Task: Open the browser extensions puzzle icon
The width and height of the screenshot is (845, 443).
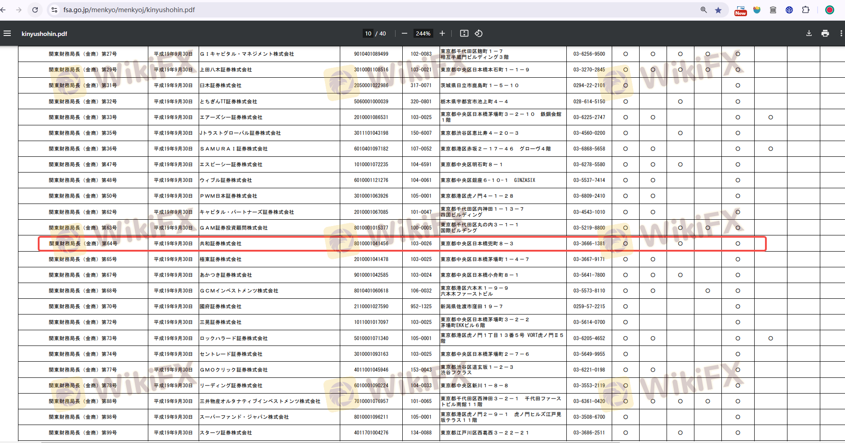Action: pyautogui.click(x=805, y=10)
